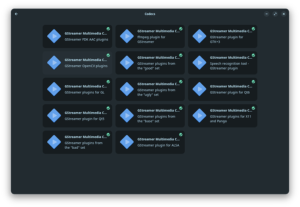
Task: Maximize the Codecs window
Action: (275, 14)
